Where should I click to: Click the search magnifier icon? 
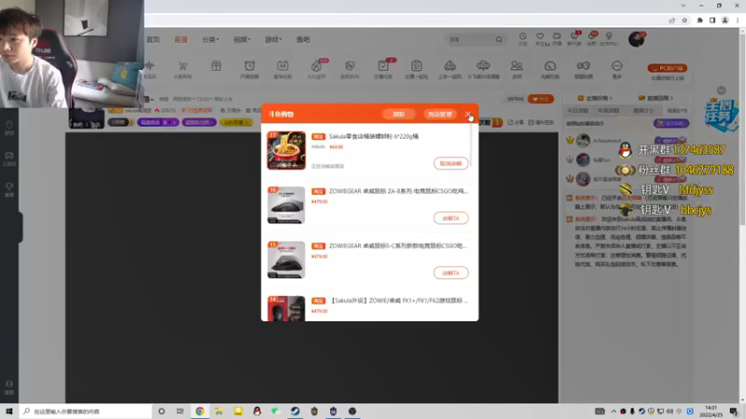[x=499, y=39]
